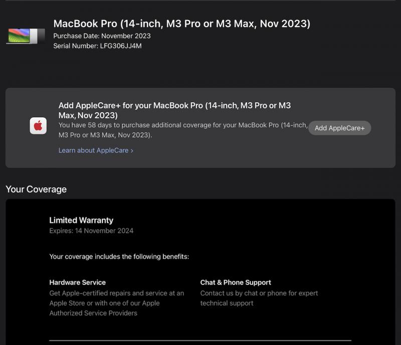Click Your coverage includes the following benefits
Image resolution: width=401 pixels, height=345 pixels.
(119, 256)
